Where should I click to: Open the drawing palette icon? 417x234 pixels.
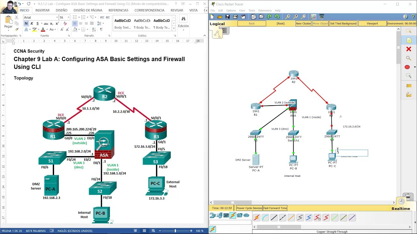[x=313, y=17]
